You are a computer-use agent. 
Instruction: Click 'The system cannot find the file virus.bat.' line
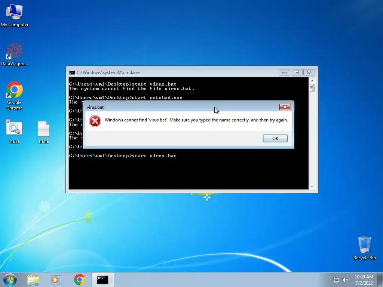[131, 89]
